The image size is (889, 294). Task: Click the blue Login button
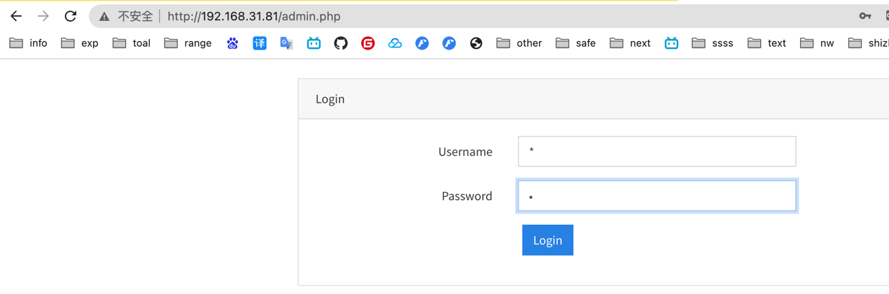547,240
